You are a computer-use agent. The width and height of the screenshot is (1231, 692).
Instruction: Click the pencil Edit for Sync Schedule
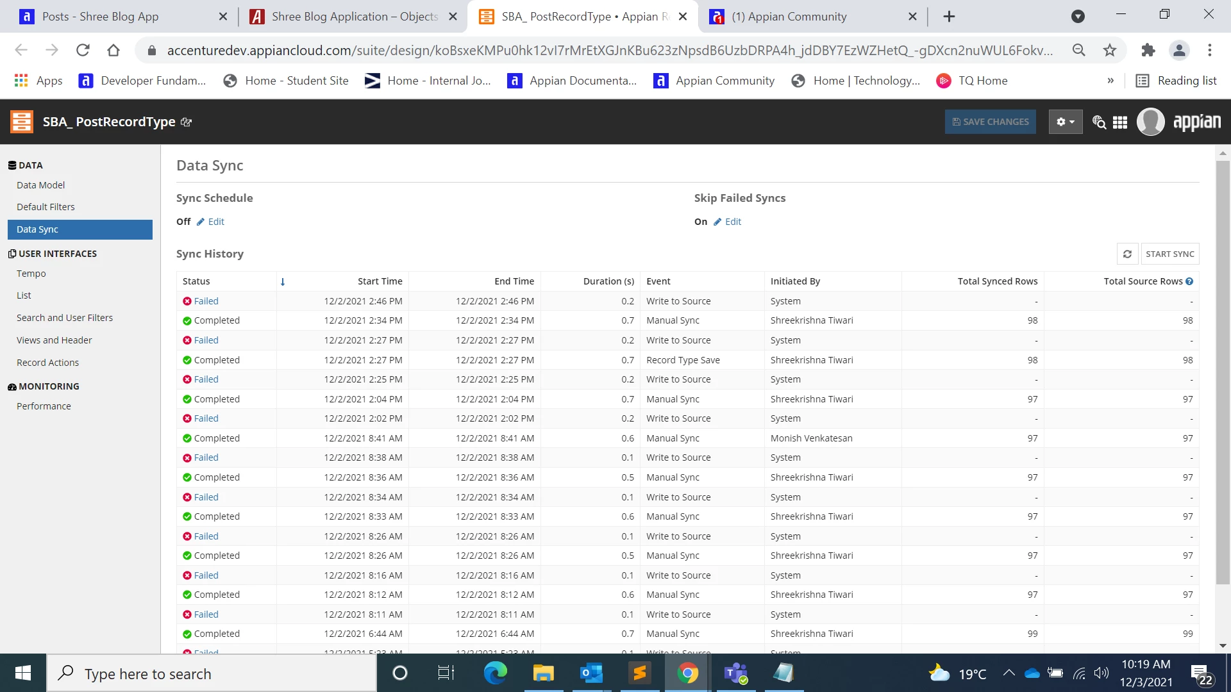(x=211, y=222)
